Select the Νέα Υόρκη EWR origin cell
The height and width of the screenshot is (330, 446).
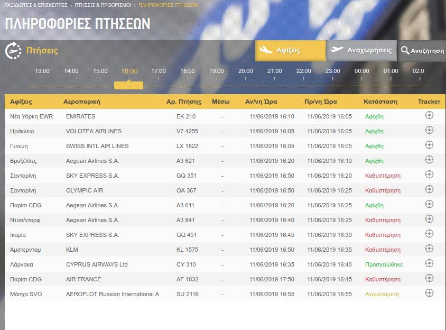(x=32, y=116)
